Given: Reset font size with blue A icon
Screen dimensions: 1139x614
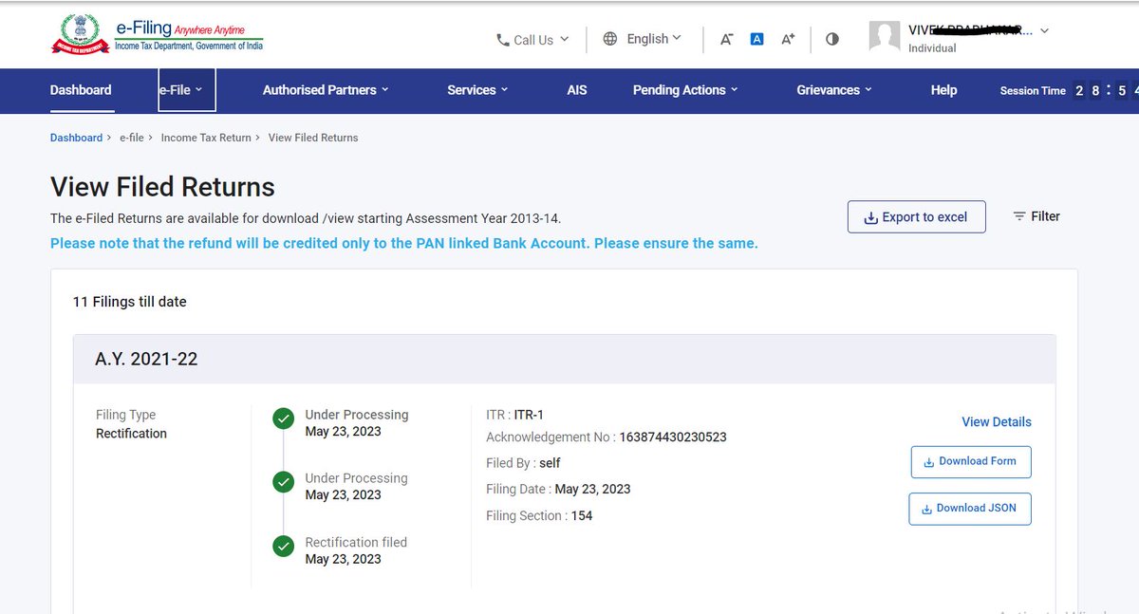Looking at the screenshot, I should (756, 39).
